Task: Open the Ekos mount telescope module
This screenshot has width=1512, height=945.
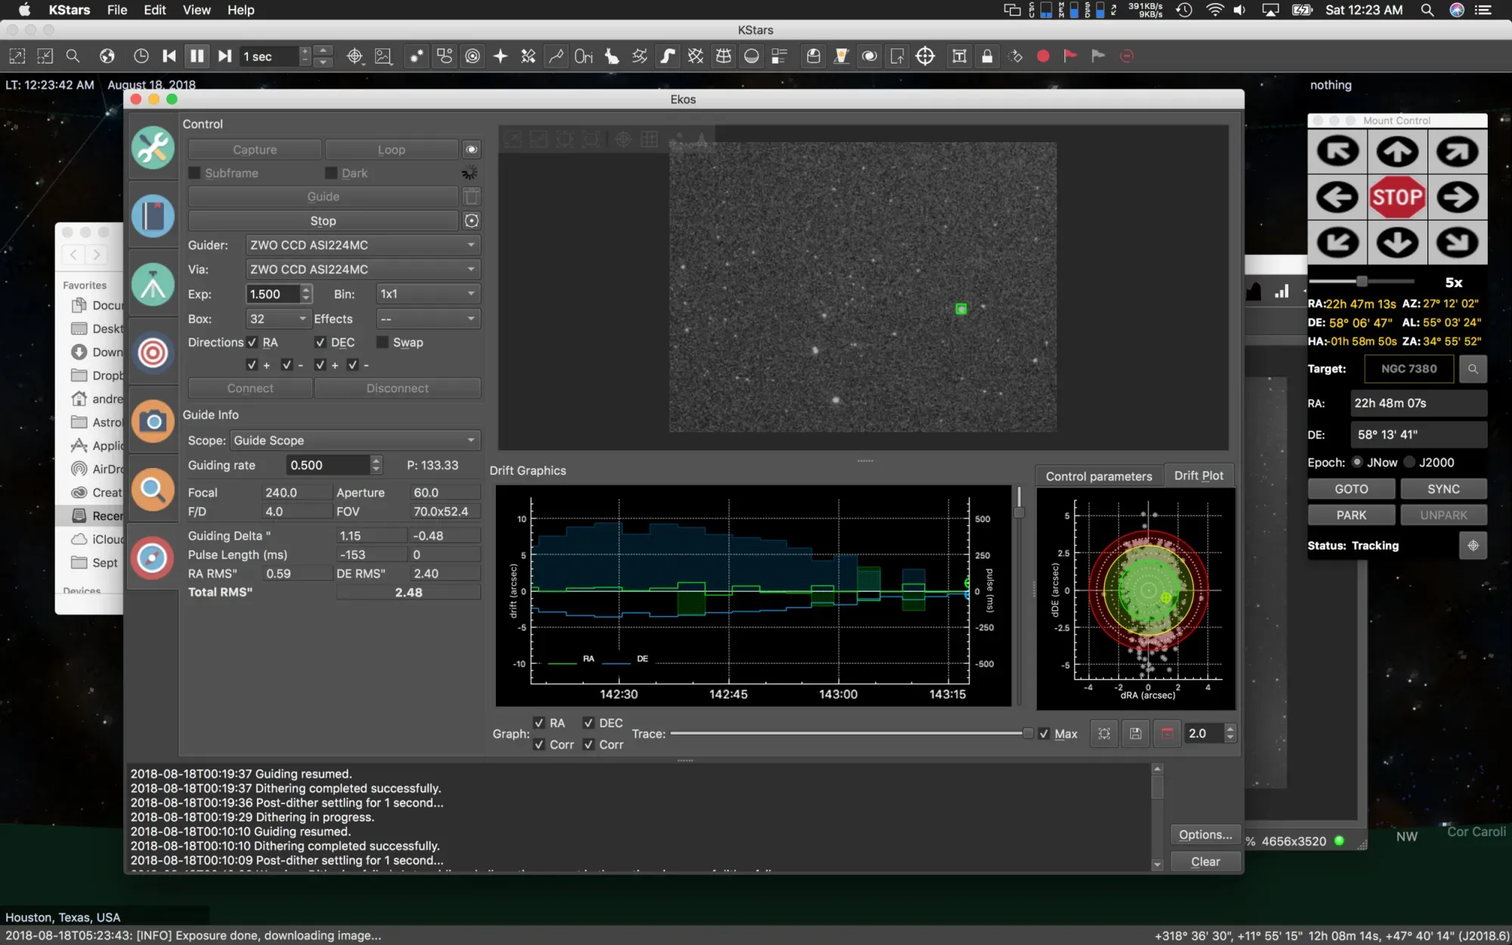Action: point(153,285)
